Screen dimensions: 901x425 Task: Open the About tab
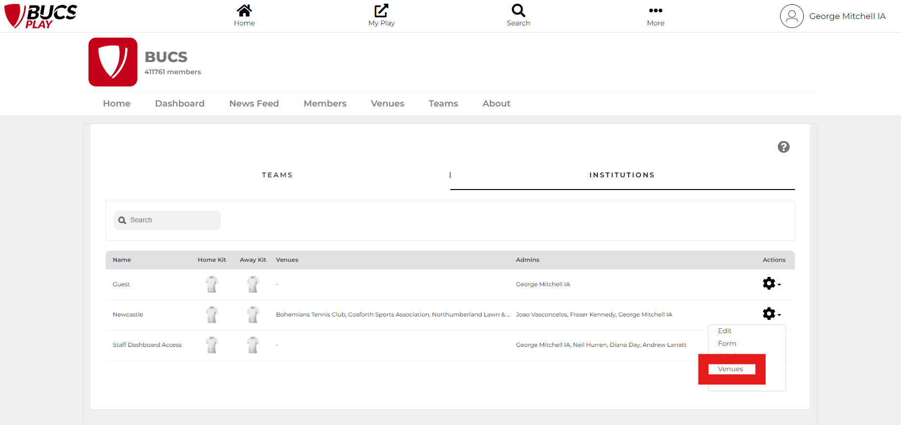[496, 104]
